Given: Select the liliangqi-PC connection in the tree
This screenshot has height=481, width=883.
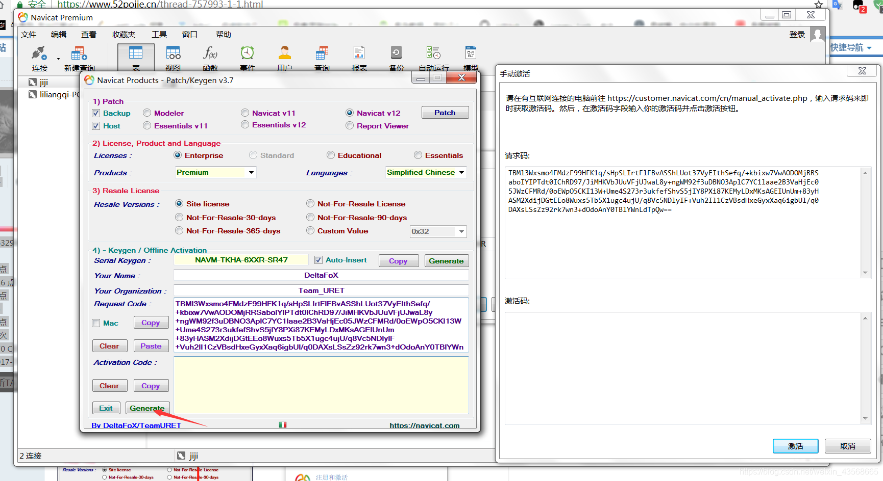Looking at the screenshot, I should 54,94.
